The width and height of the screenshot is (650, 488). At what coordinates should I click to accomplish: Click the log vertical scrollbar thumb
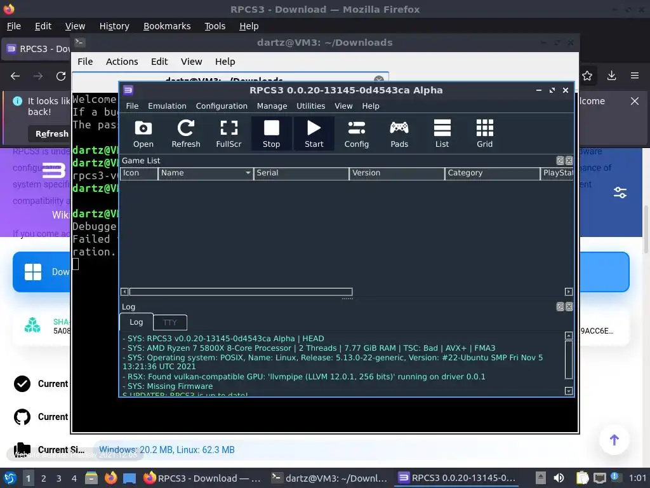[569, 360]
